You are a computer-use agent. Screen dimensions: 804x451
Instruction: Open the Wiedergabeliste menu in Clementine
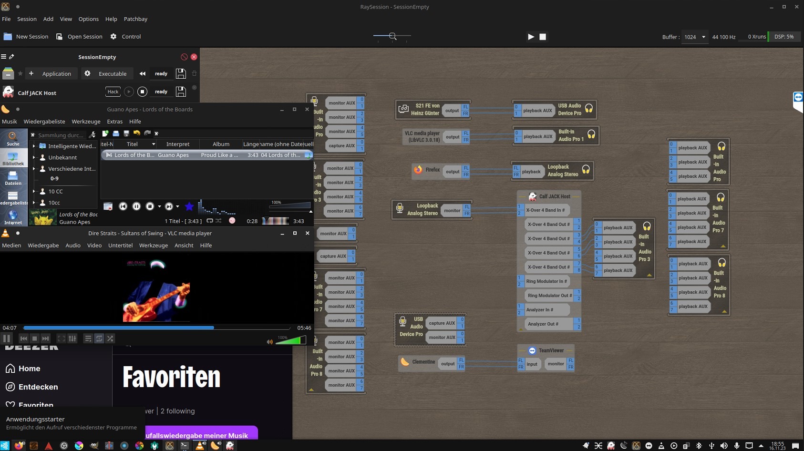44,122
